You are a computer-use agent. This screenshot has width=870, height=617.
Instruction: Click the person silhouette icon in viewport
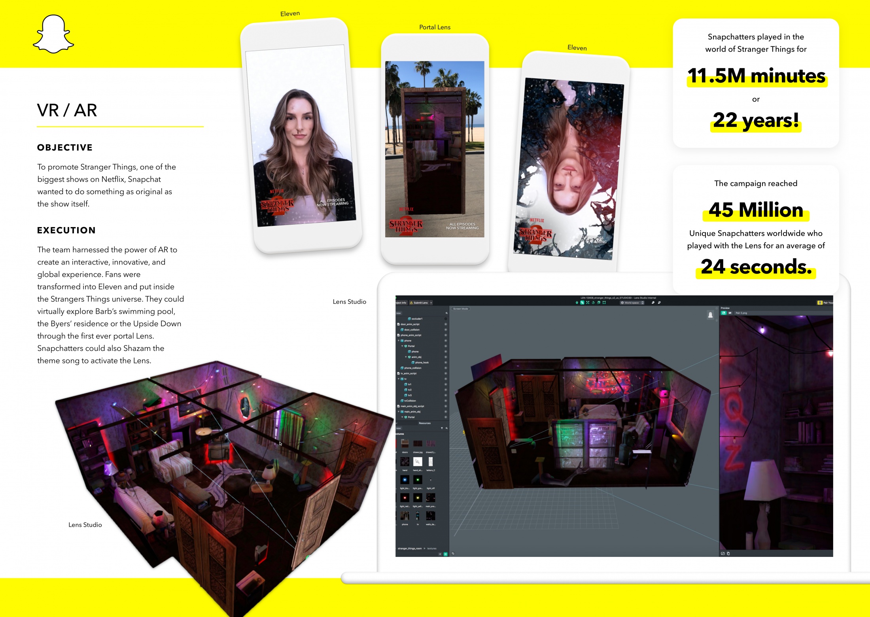coord(710,315)
